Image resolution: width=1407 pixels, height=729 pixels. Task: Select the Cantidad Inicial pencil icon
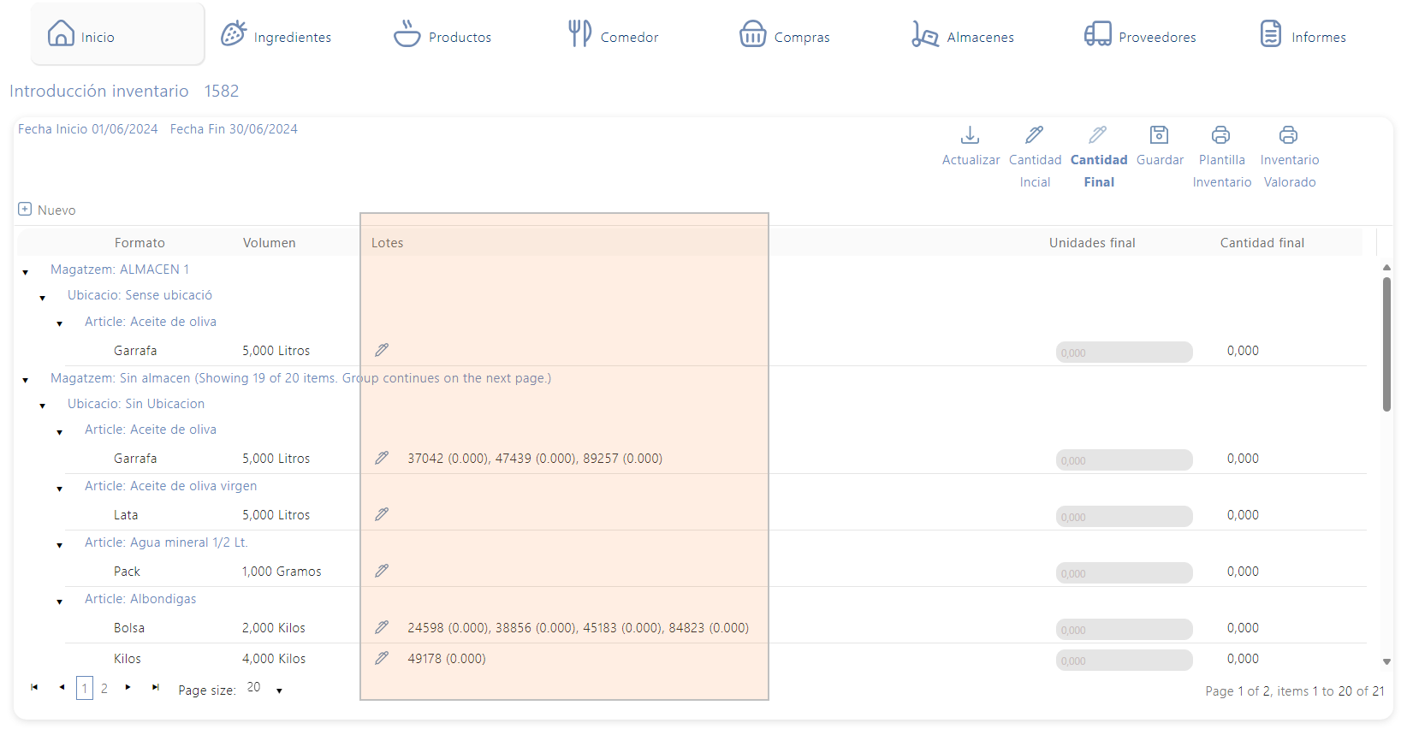[1034, 135]
